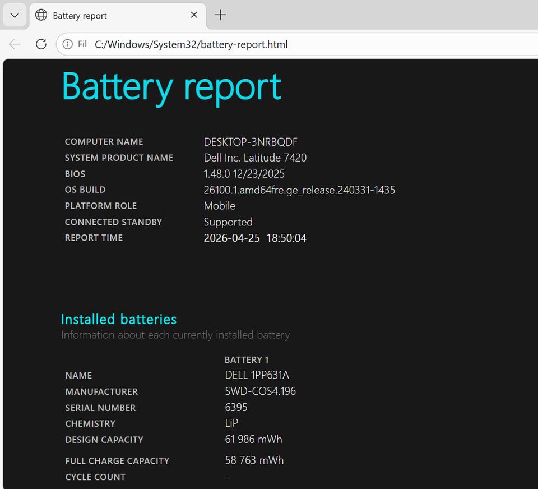Click the DESKTOP-3NRBQDF computer name value

(250, 142)
